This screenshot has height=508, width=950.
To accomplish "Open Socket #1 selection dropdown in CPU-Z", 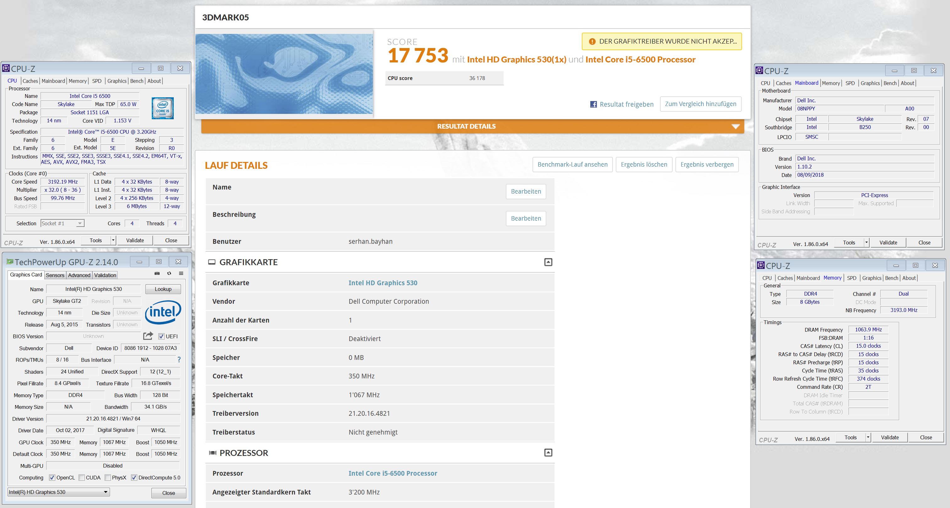I will coord(62,223).
